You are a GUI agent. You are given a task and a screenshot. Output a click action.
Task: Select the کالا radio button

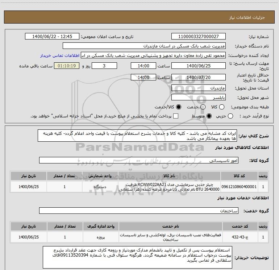pyautogui.click(x=222, y=107)
